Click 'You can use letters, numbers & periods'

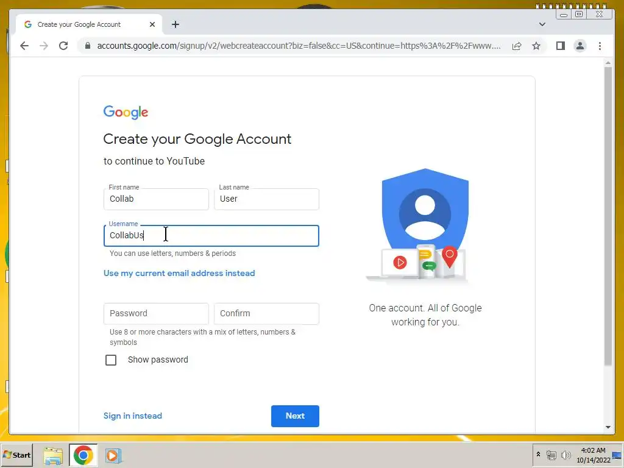[172, 253]
